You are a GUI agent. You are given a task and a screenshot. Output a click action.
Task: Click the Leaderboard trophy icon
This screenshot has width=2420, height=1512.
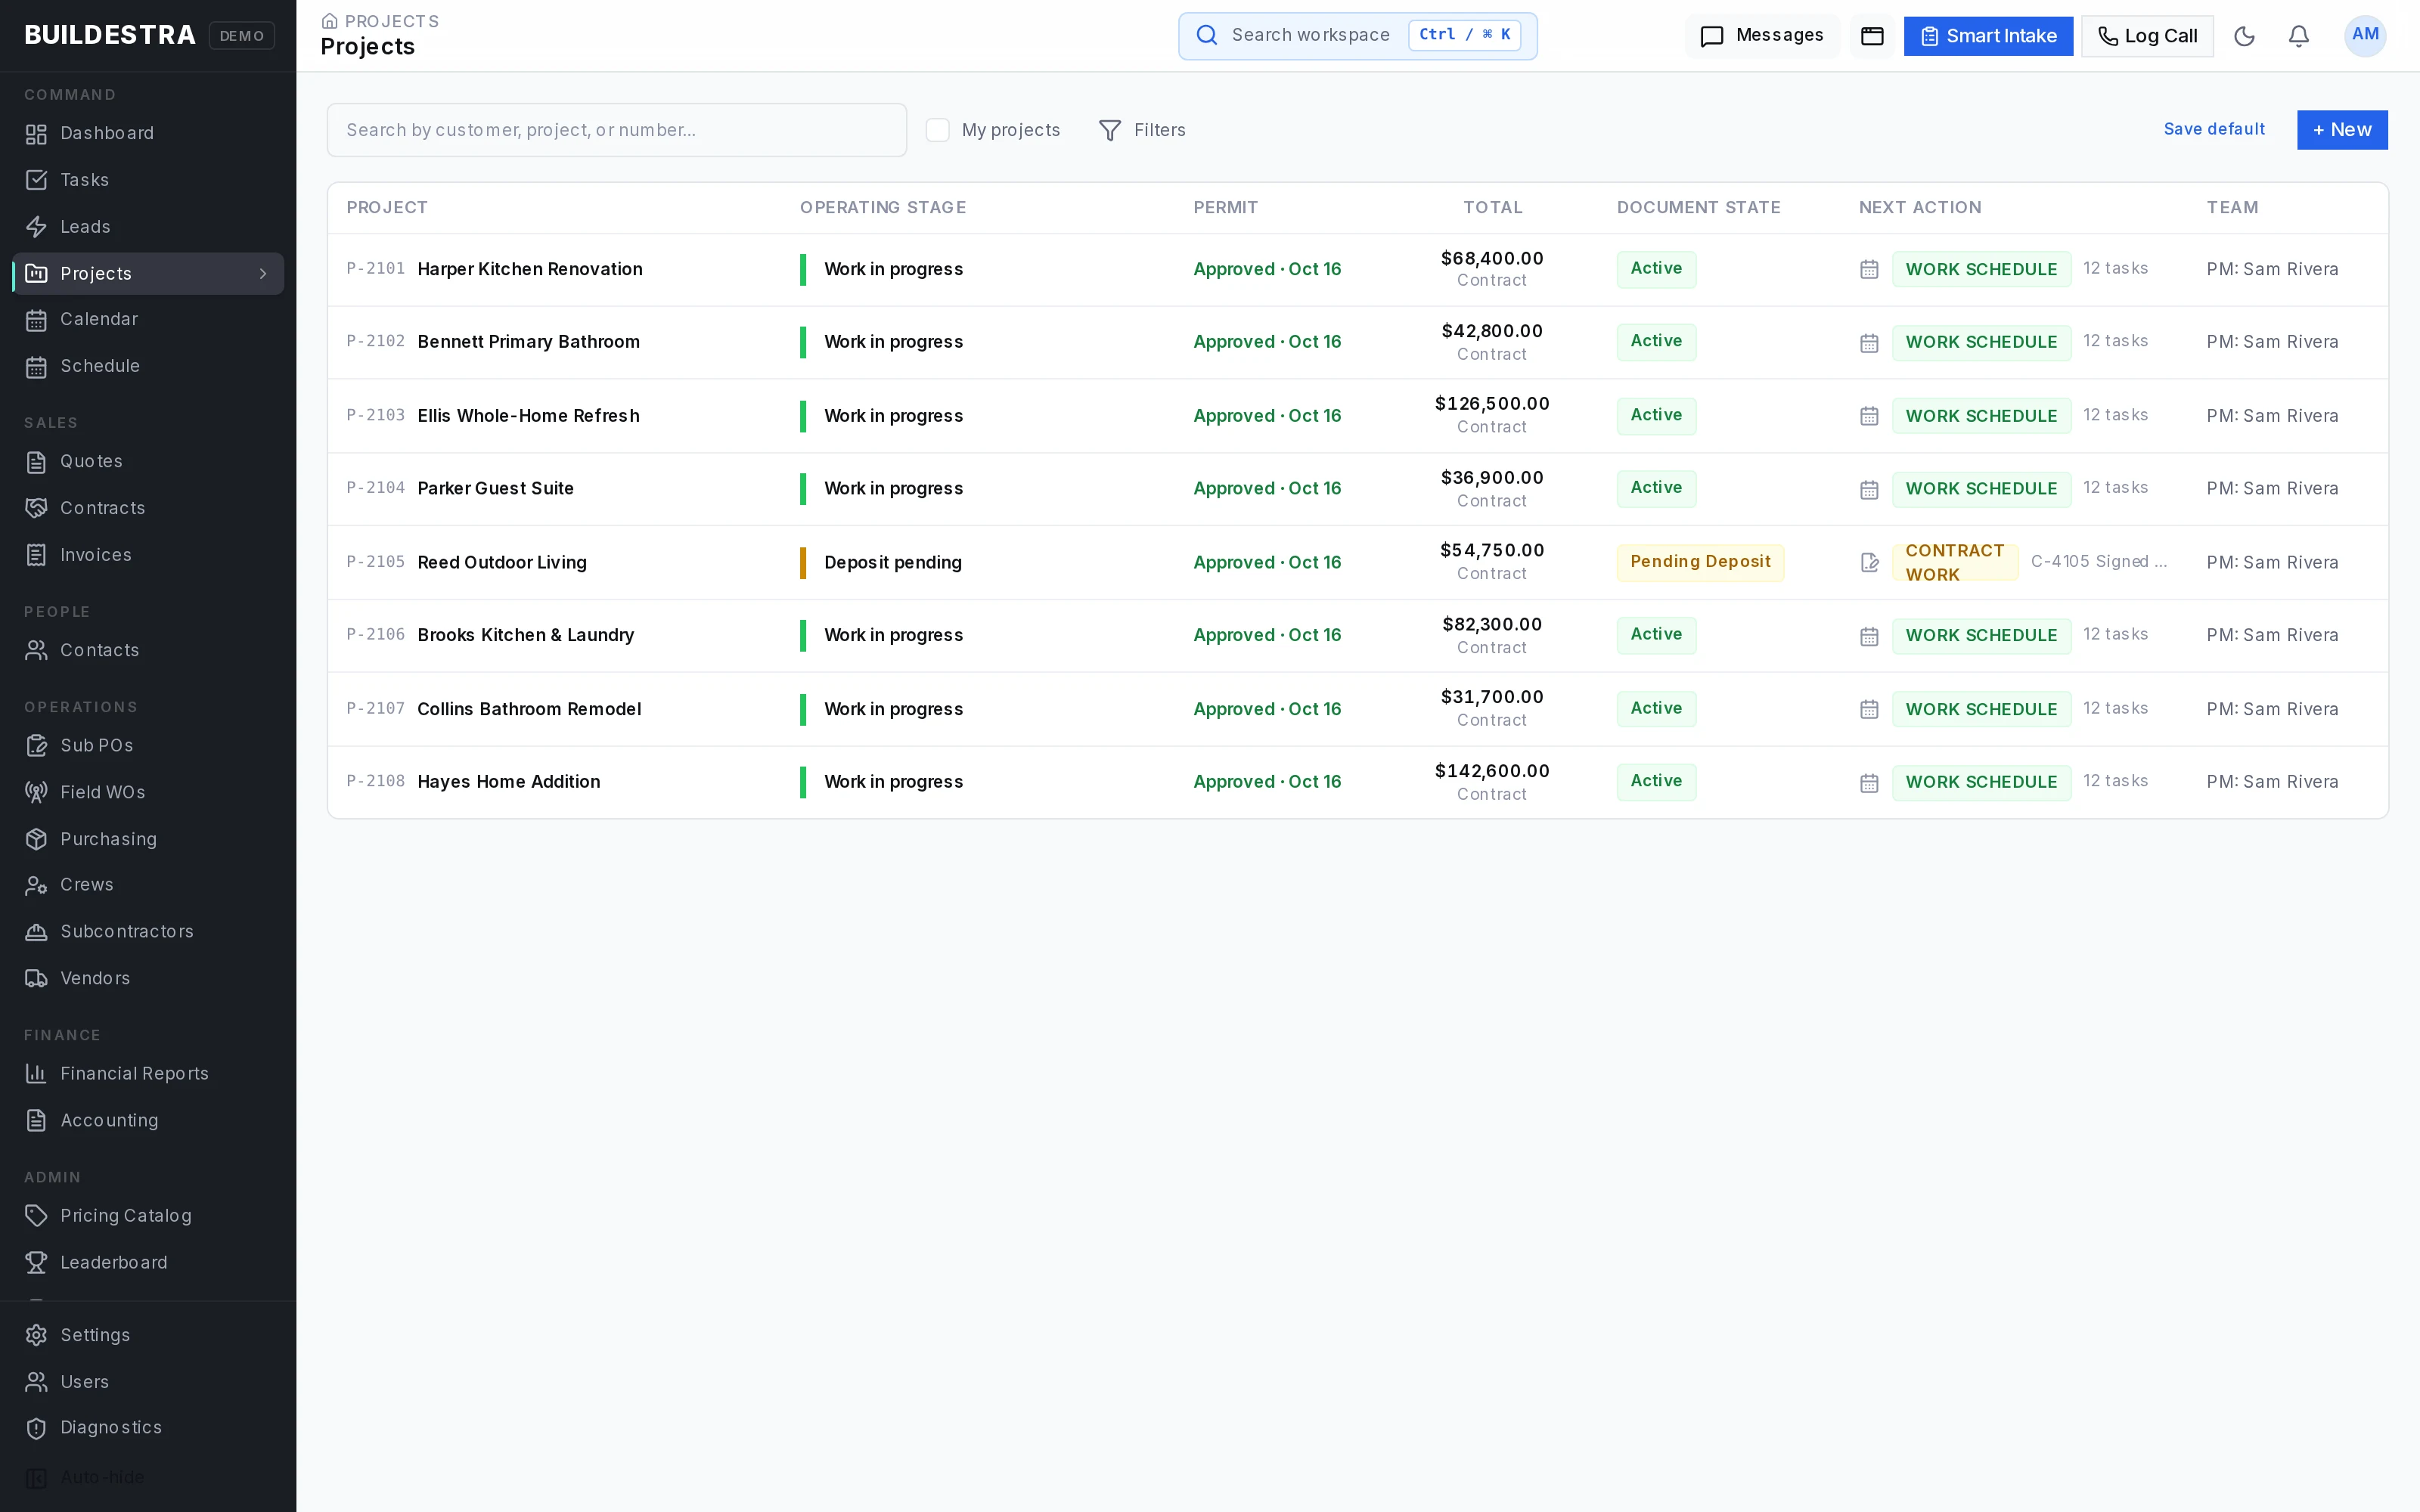point(36,1263)
